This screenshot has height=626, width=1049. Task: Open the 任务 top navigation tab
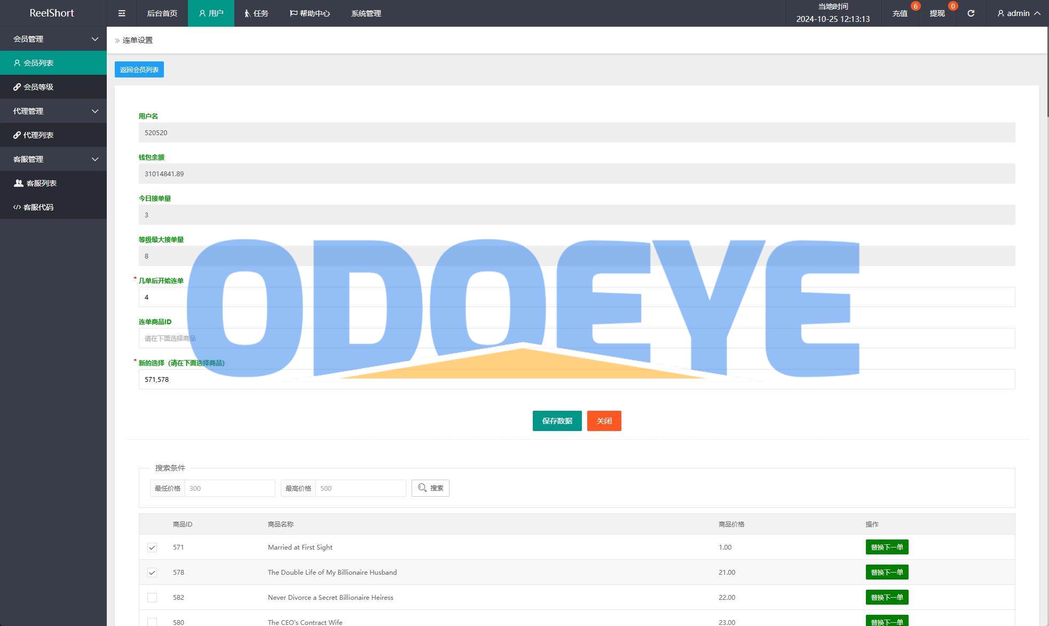pos(256,13)
